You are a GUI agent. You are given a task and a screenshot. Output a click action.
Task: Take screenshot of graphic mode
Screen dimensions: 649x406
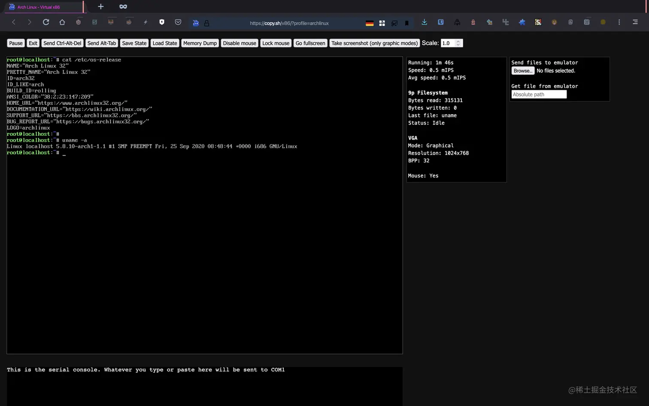click(374, 43)
